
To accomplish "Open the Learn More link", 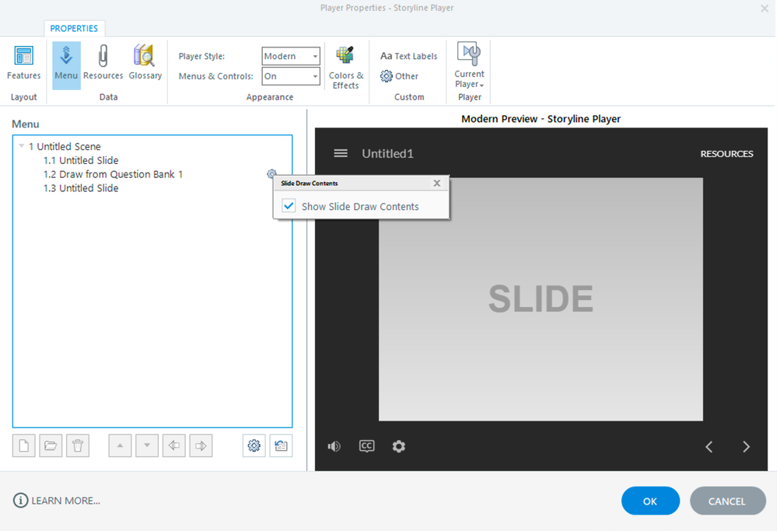I will click(x=57, y=501).
